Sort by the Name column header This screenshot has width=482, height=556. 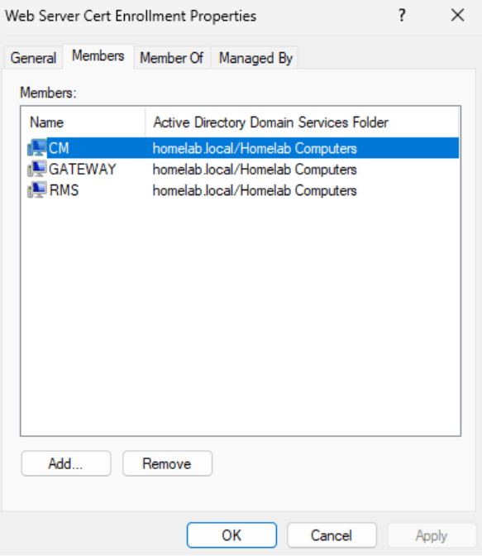click(x=84, y=122)
